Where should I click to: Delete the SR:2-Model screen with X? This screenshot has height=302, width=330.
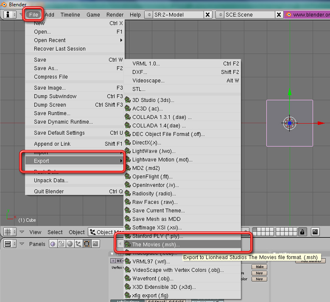coord(207,14)
